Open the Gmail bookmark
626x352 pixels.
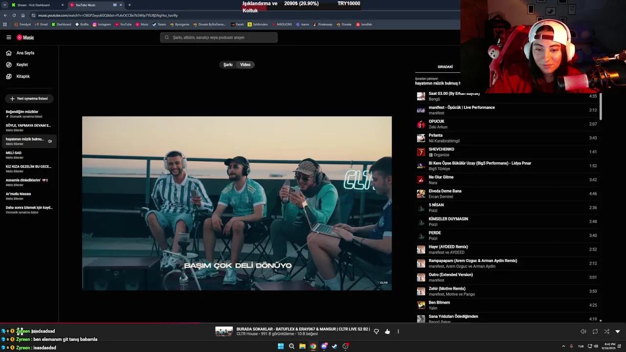[x=42, y=24]
